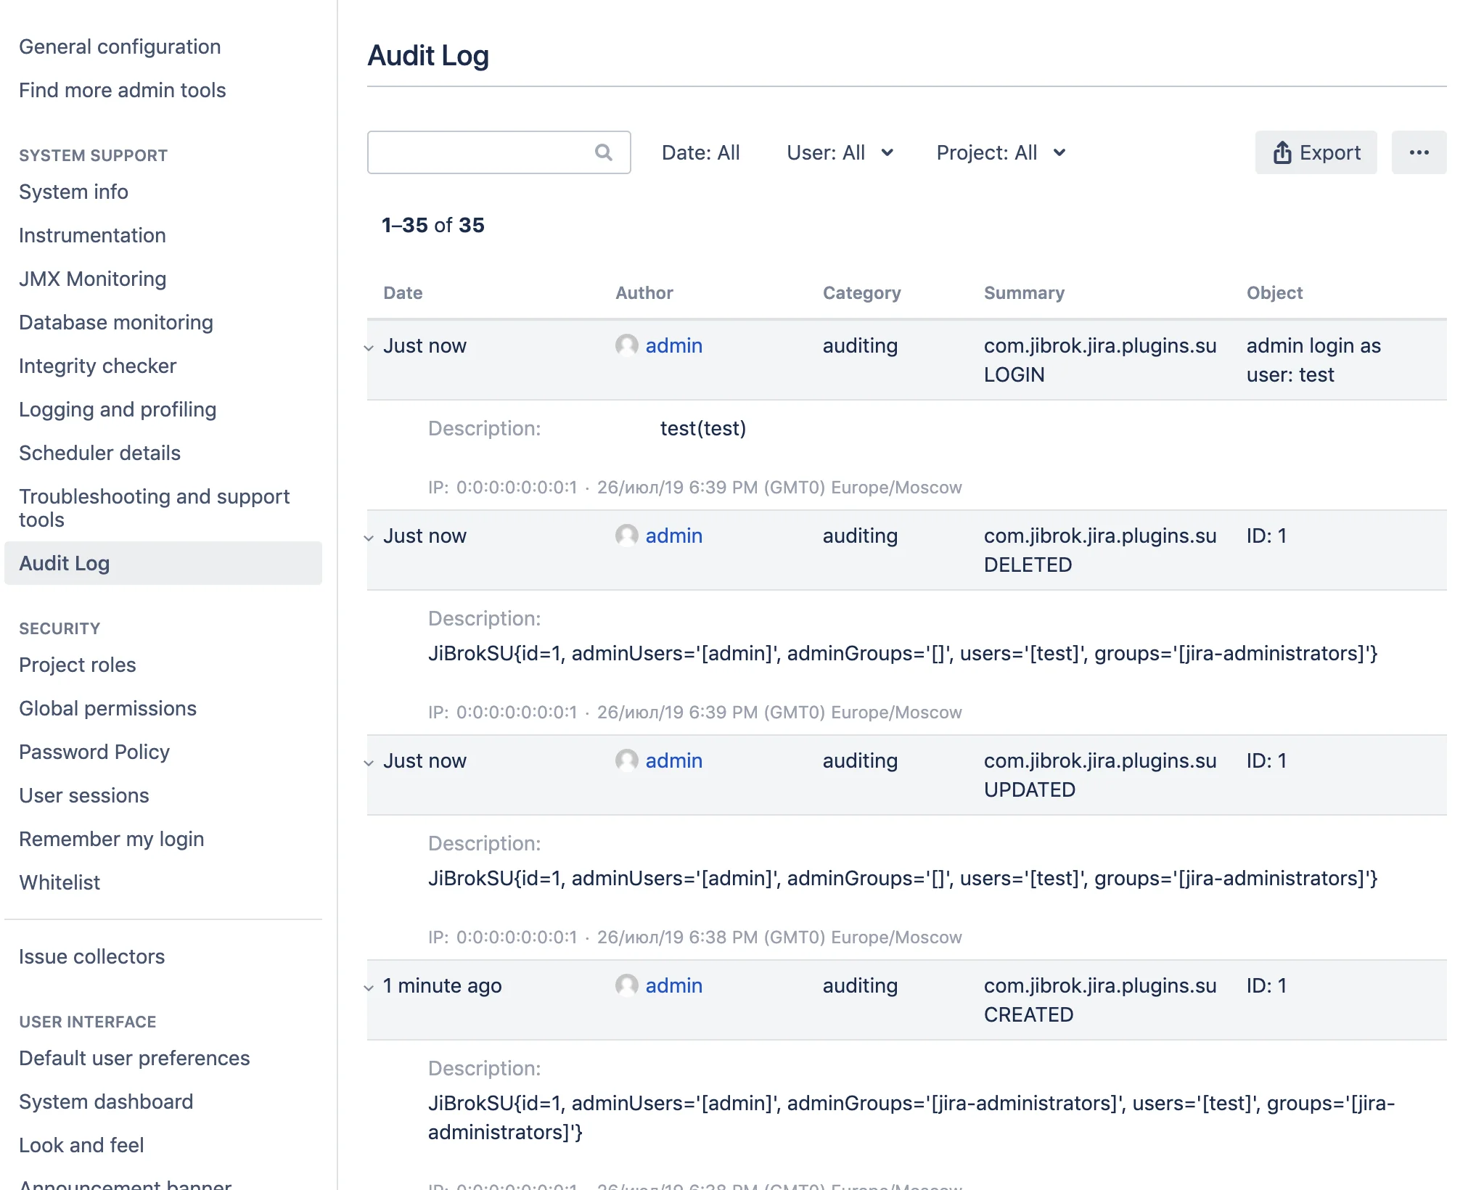
Task: Open Global permissions
Action: [x=107, y=708]
